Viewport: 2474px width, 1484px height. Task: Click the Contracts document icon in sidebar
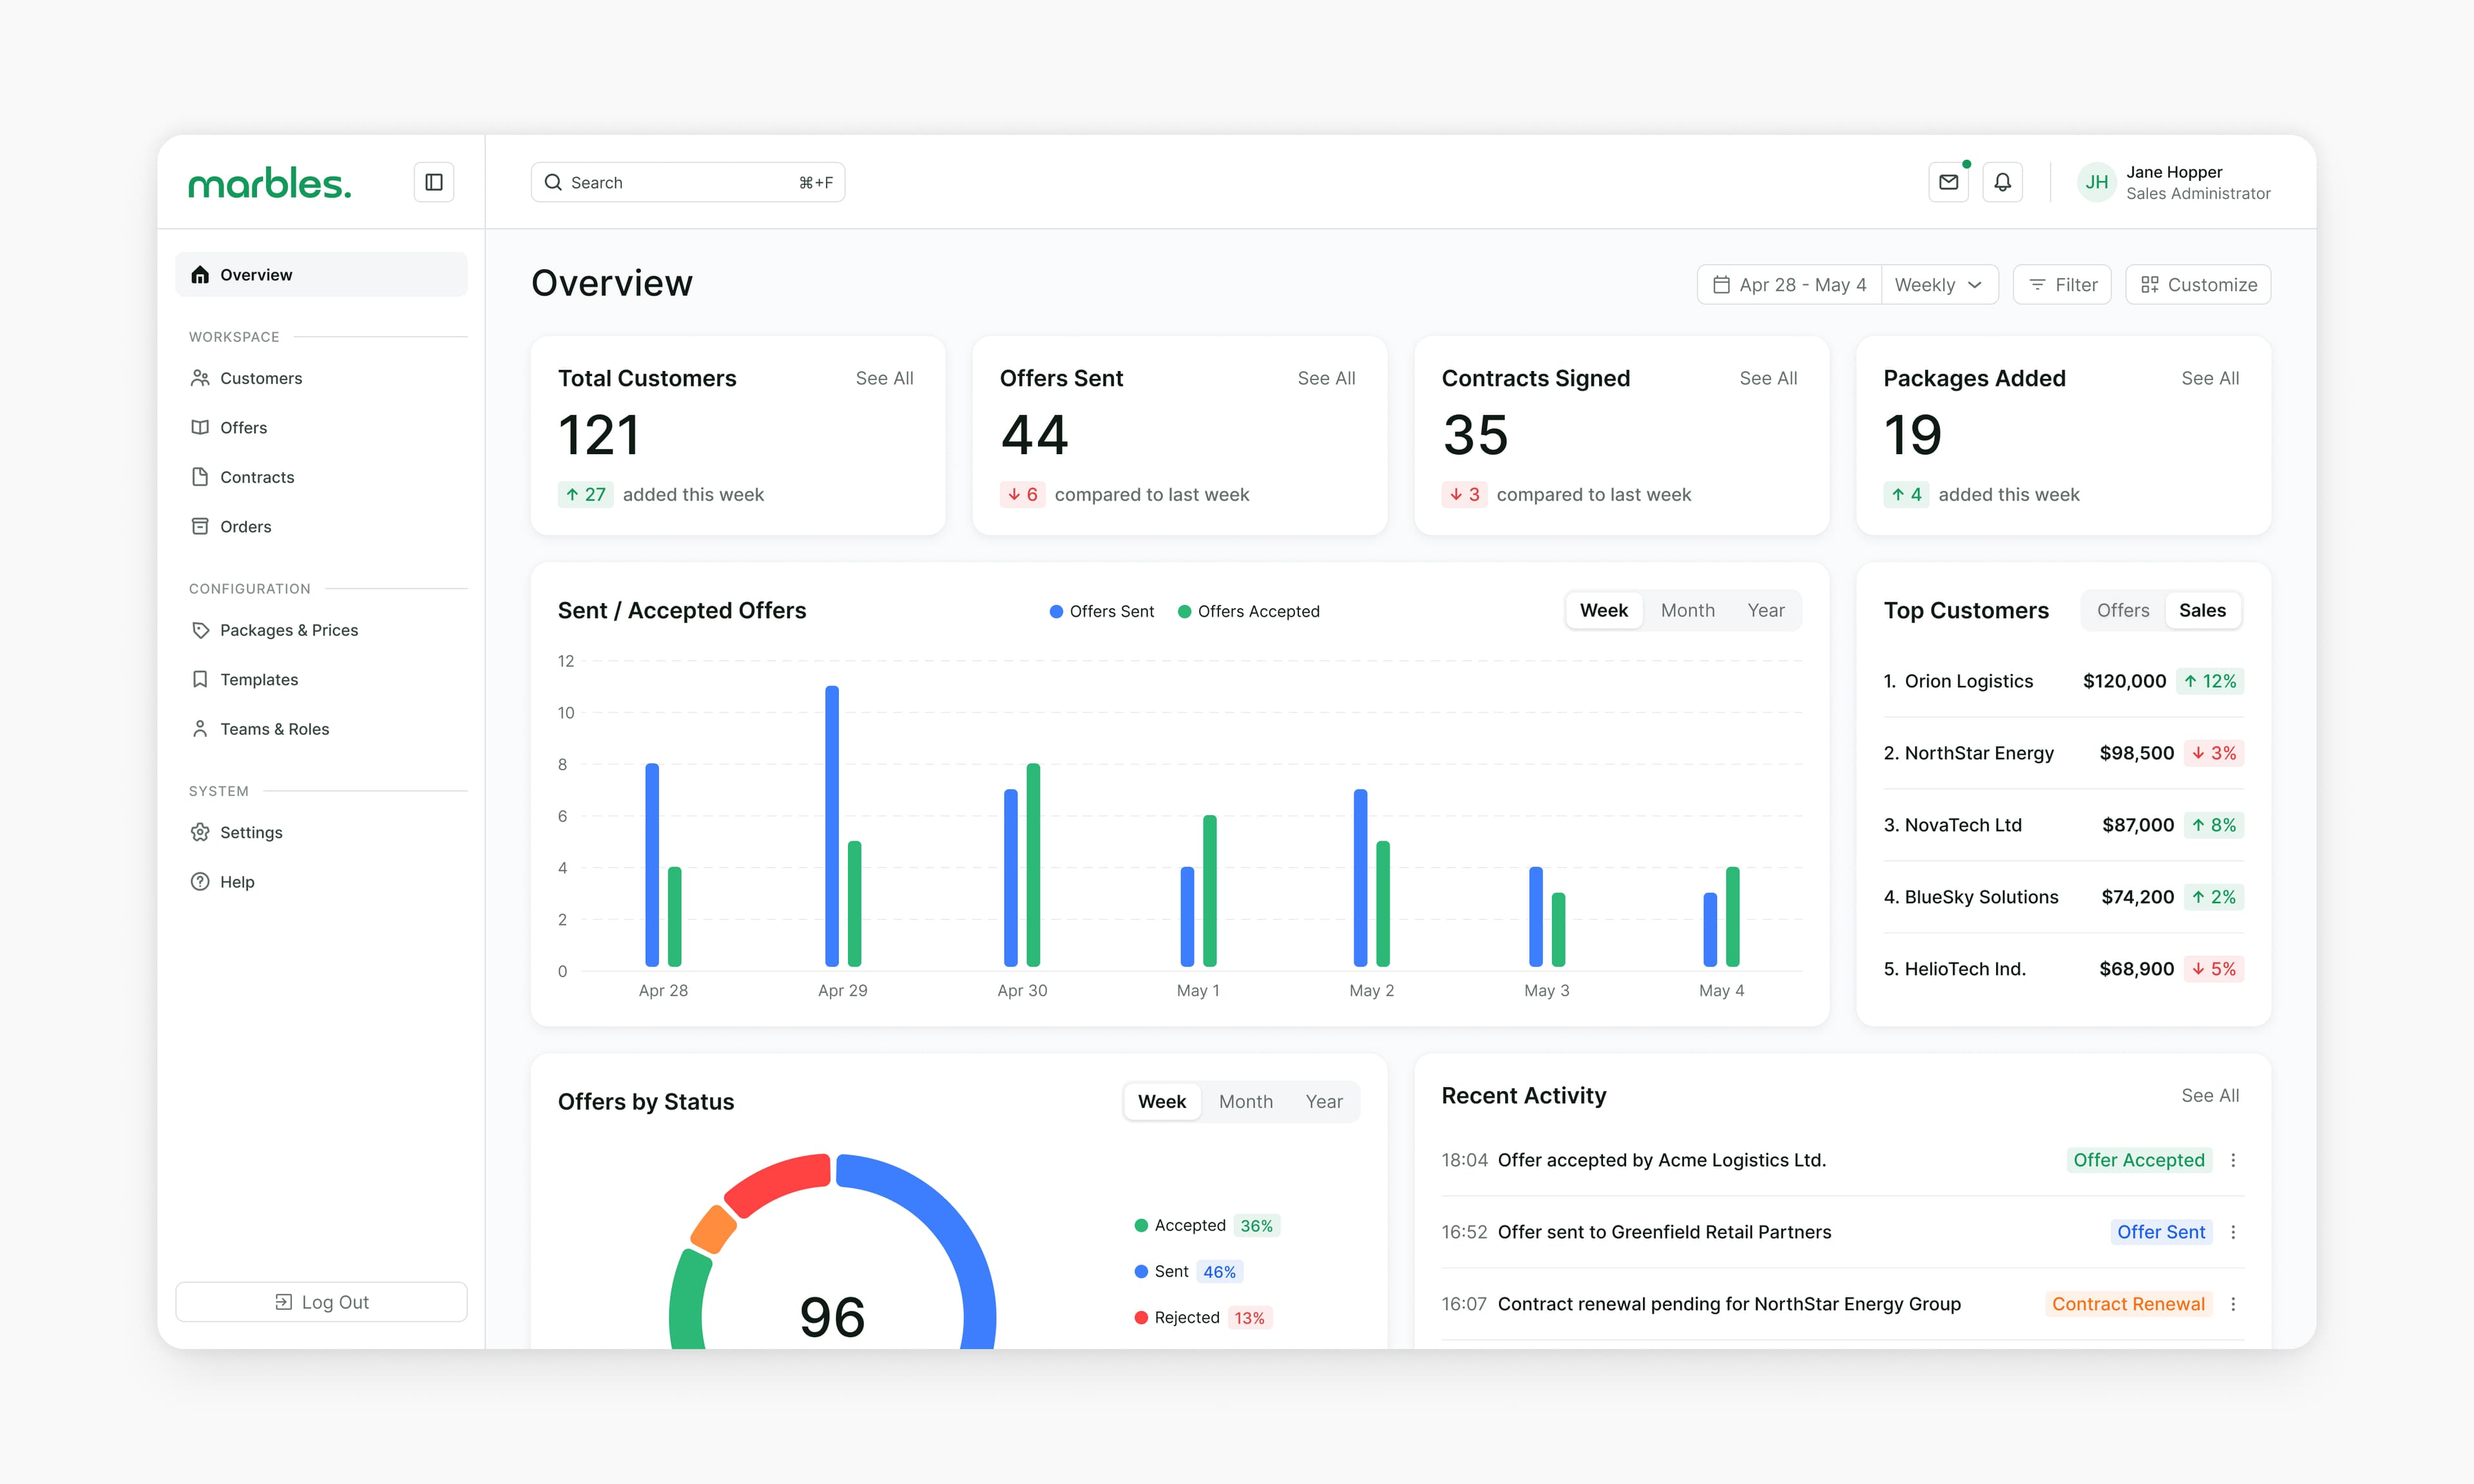(x=200, y=477)
